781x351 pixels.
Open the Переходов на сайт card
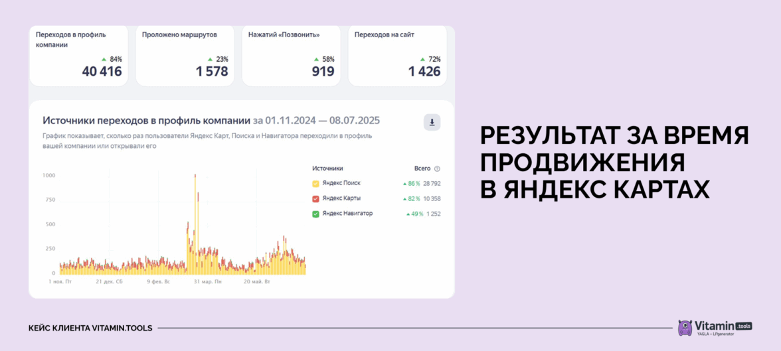397,56
